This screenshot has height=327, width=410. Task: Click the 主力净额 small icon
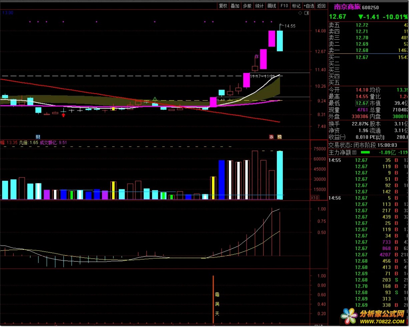pyautogui.click(x=354, y=153)
